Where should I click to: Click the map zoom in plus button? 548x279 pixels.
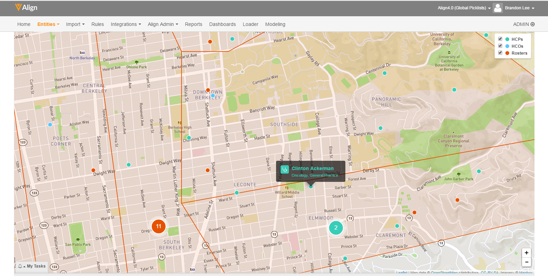tap(526, 253)
